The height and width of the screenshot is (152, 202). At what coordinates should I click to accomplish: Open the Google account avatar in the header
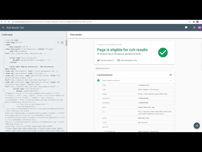[x=199, y=27]
